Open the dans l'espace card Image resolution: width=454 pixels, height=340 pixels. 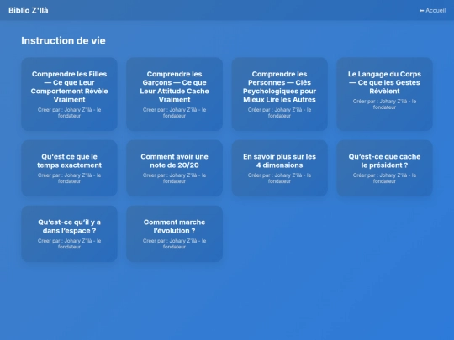[x=69, y=234]
